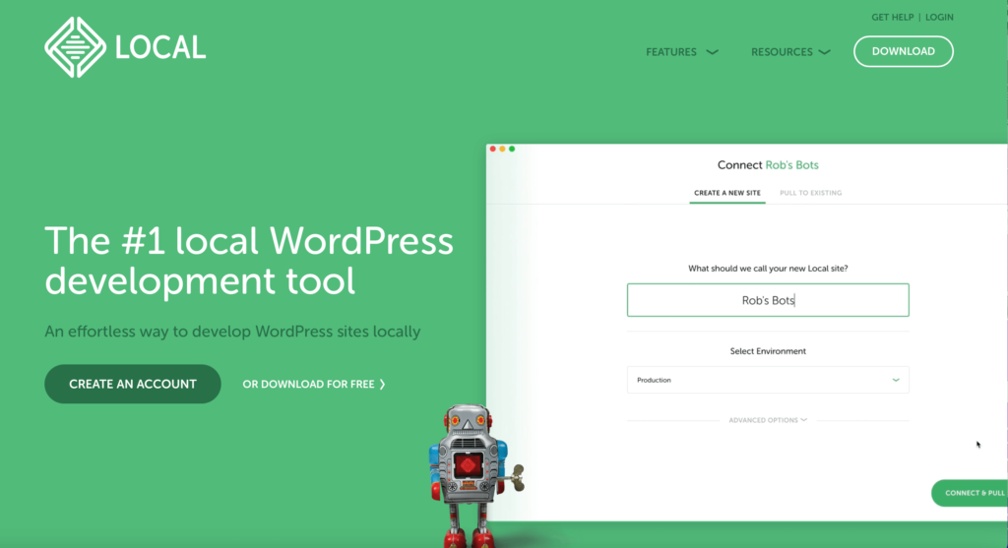Click the Production dropdown arrow
Image resolution: width=1008 pixels, height=548 pixels.
coord(896,380)
